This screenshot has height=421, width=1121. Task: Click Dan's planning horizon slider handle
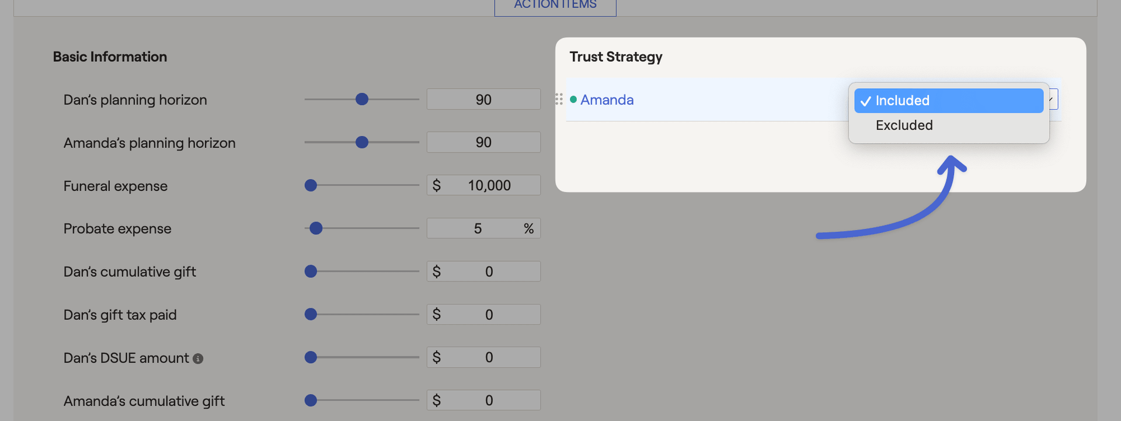(x=362, y=99)
